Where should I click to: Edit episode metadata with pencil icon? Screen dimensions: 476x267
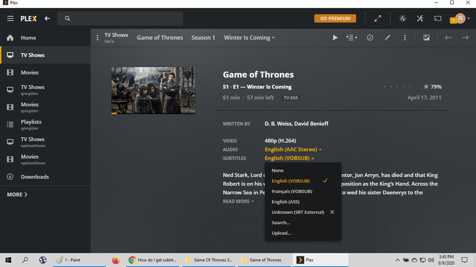387,38
